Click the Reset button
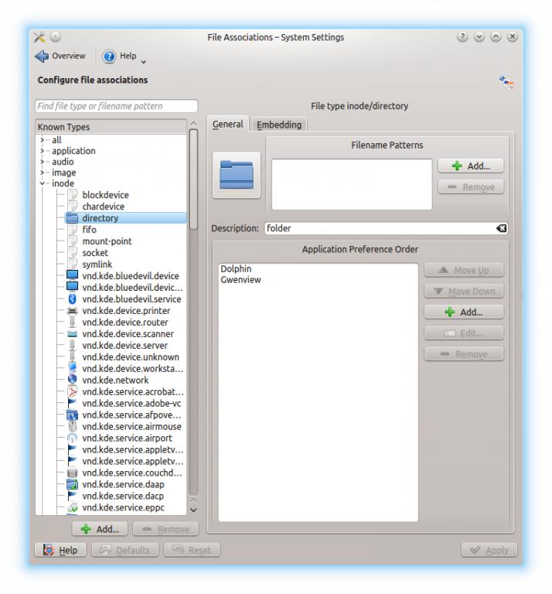552x594 pixels. [192, 550]
